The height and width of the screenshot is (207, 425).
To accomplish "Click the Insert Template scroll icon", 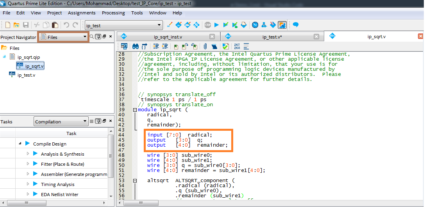I will click(214, 46).
